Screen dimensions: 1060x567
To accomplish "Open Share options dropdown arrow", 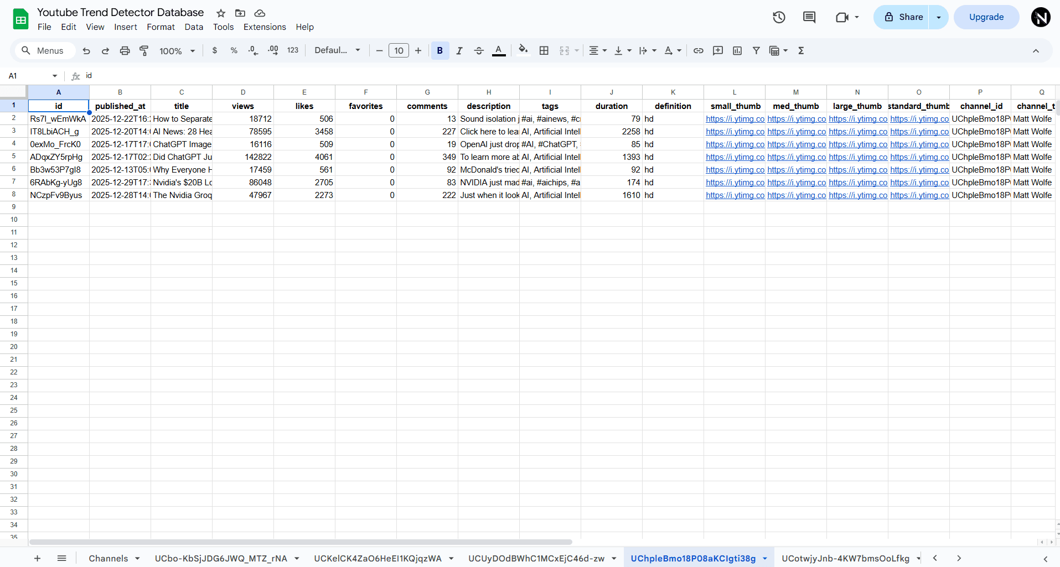I will pos(939,17).
